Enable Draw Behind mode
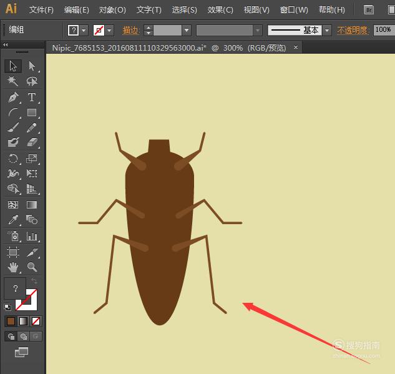The width and height of the screenshot is (395, 374). (x=24, y=336)
